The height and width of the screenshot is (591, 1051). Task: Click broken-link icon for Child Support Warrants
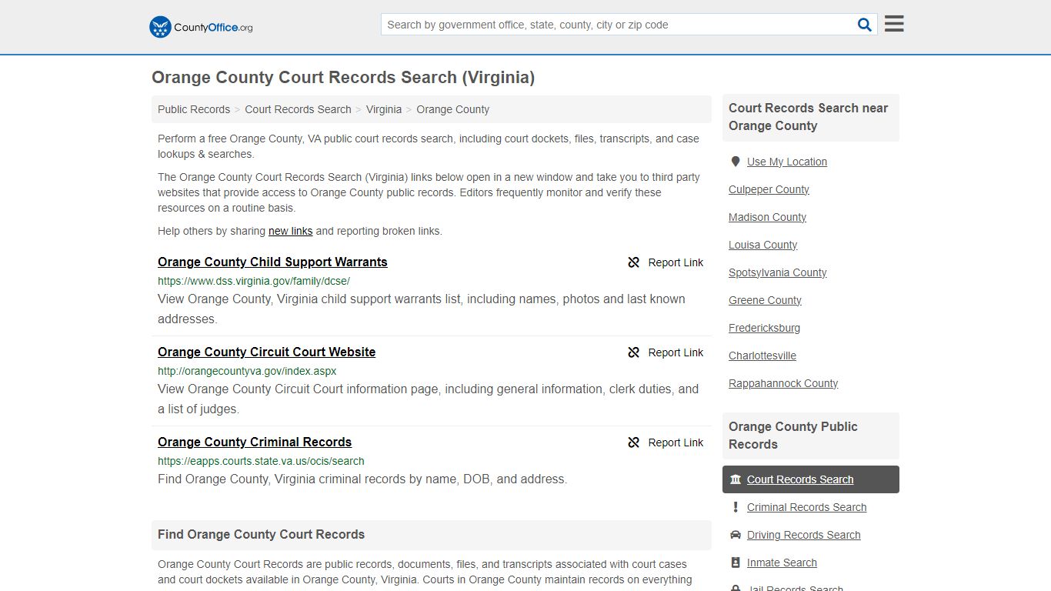coord(634,262)
